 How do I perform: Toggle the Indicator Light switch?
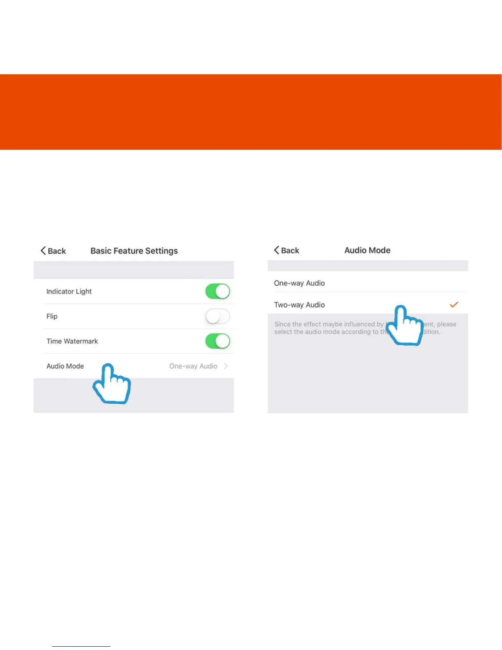click(217, 292)
